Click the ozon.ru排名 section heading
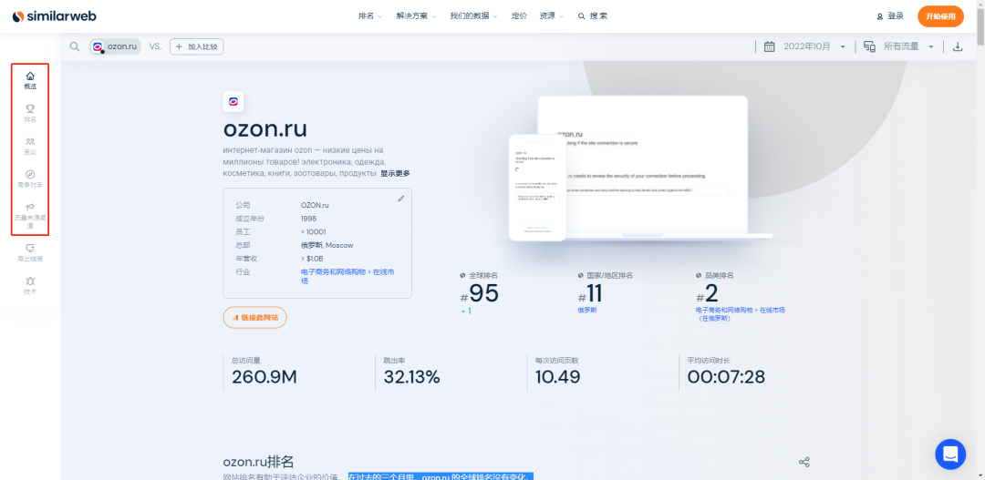The image size is (985, 480). [258, 462]
